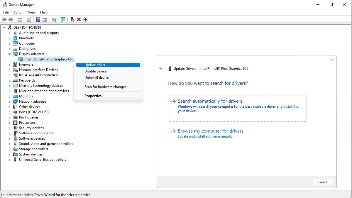Click the red X uninstall device icon
The width and height of the screenshot is (352, 198).
(x=79, y=19)
